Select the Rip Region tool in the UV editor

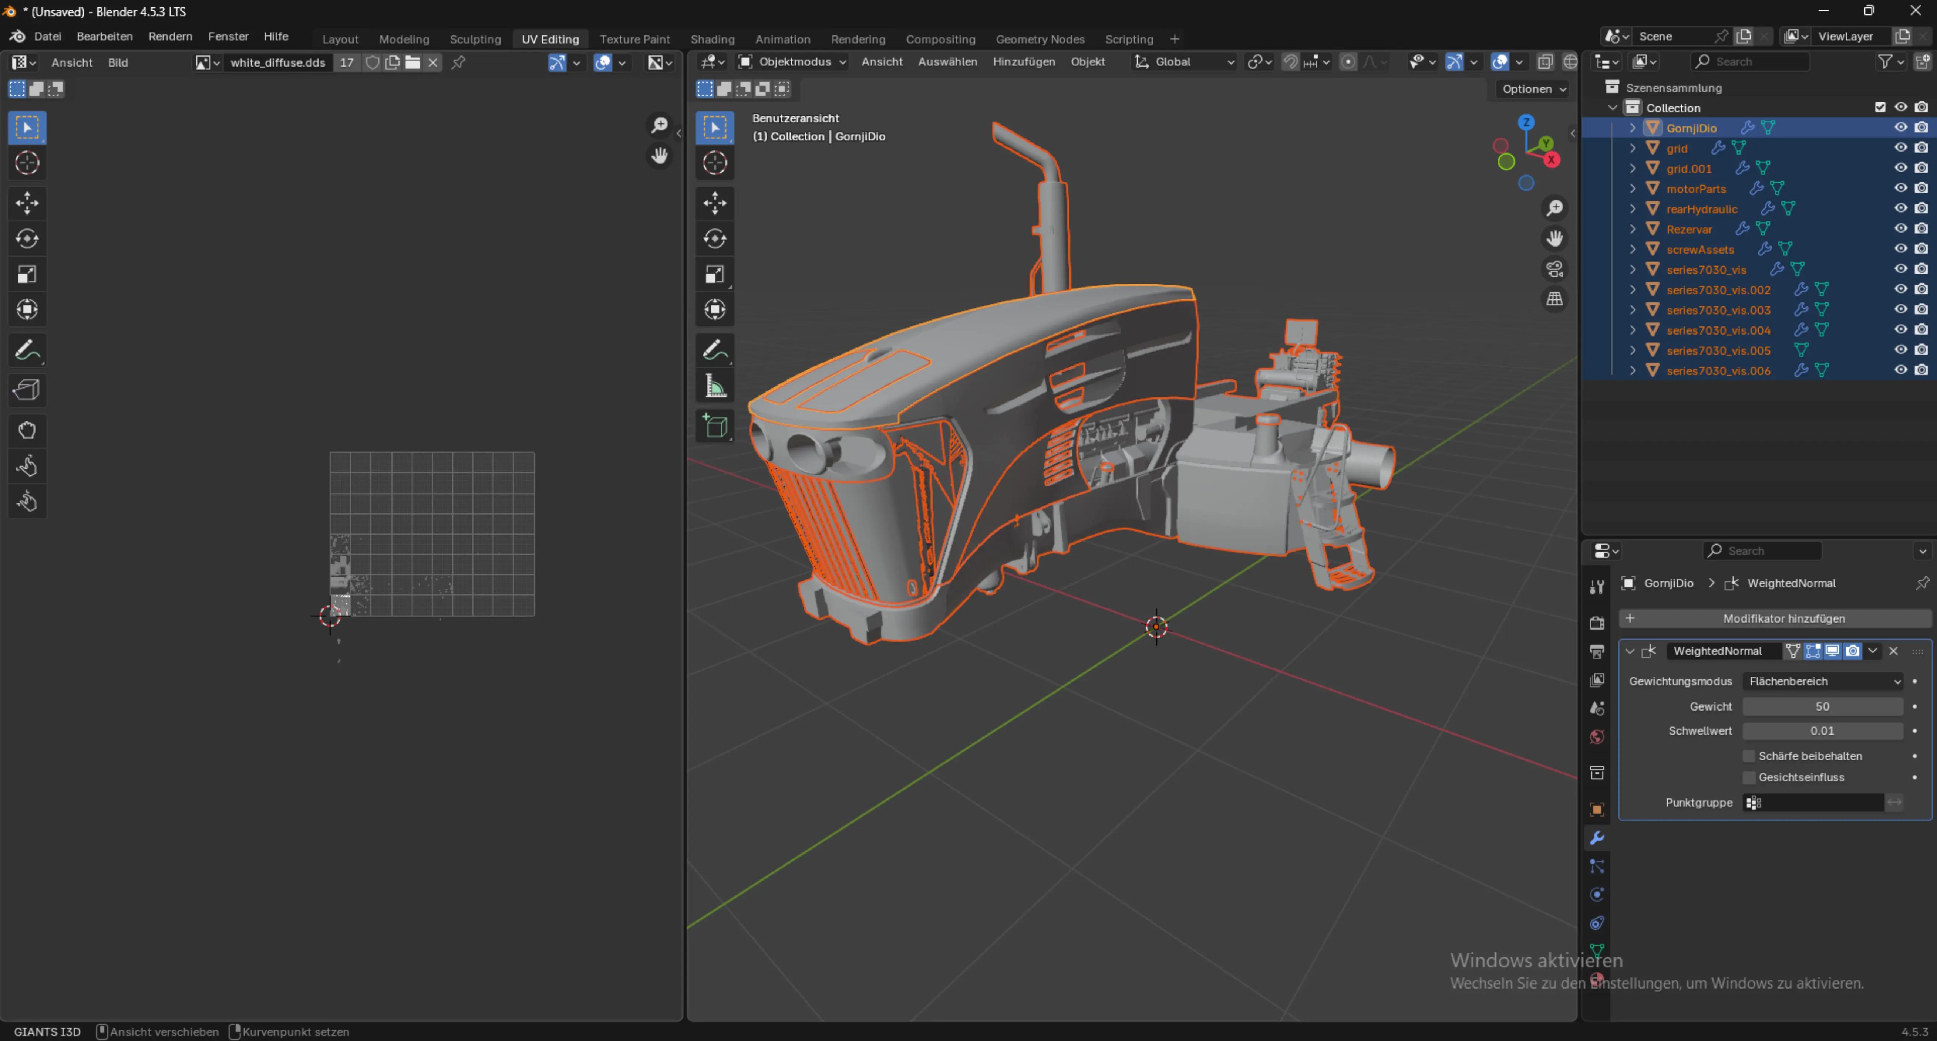(x=27, y=389)
